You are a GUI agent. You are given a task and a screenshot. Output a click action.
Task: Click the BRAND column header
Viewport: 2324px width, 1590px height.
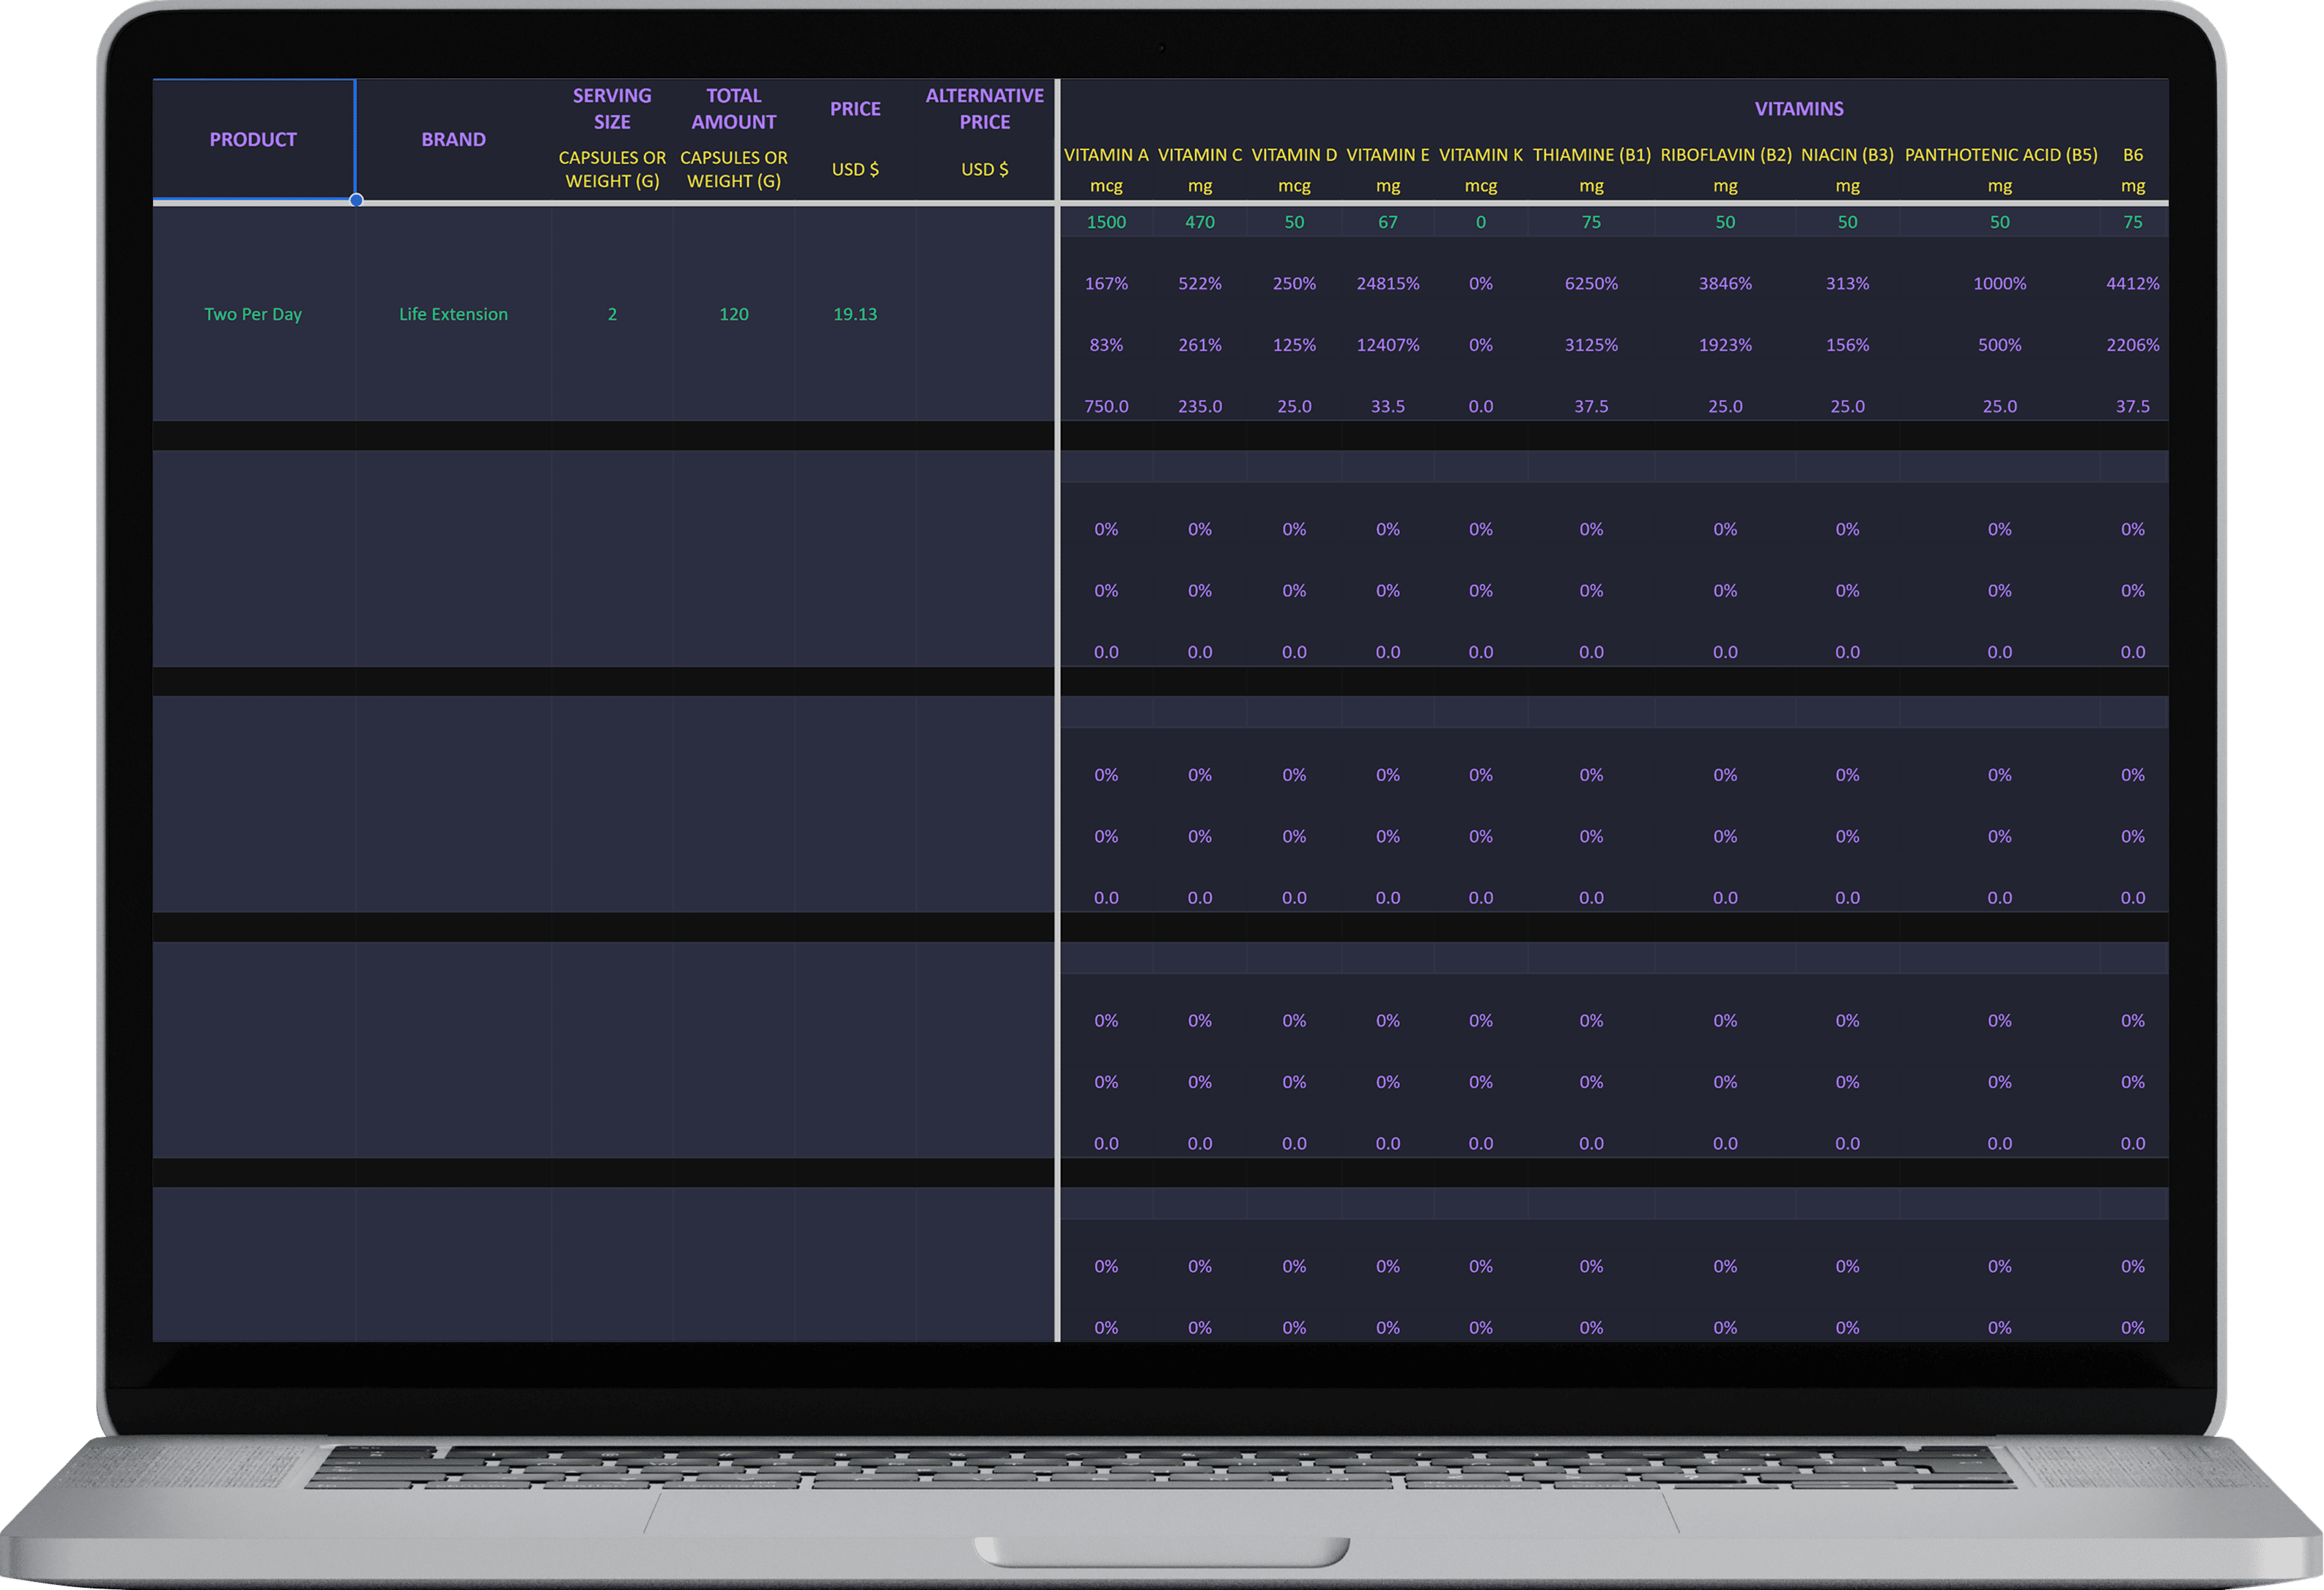(x=453, y=139)
